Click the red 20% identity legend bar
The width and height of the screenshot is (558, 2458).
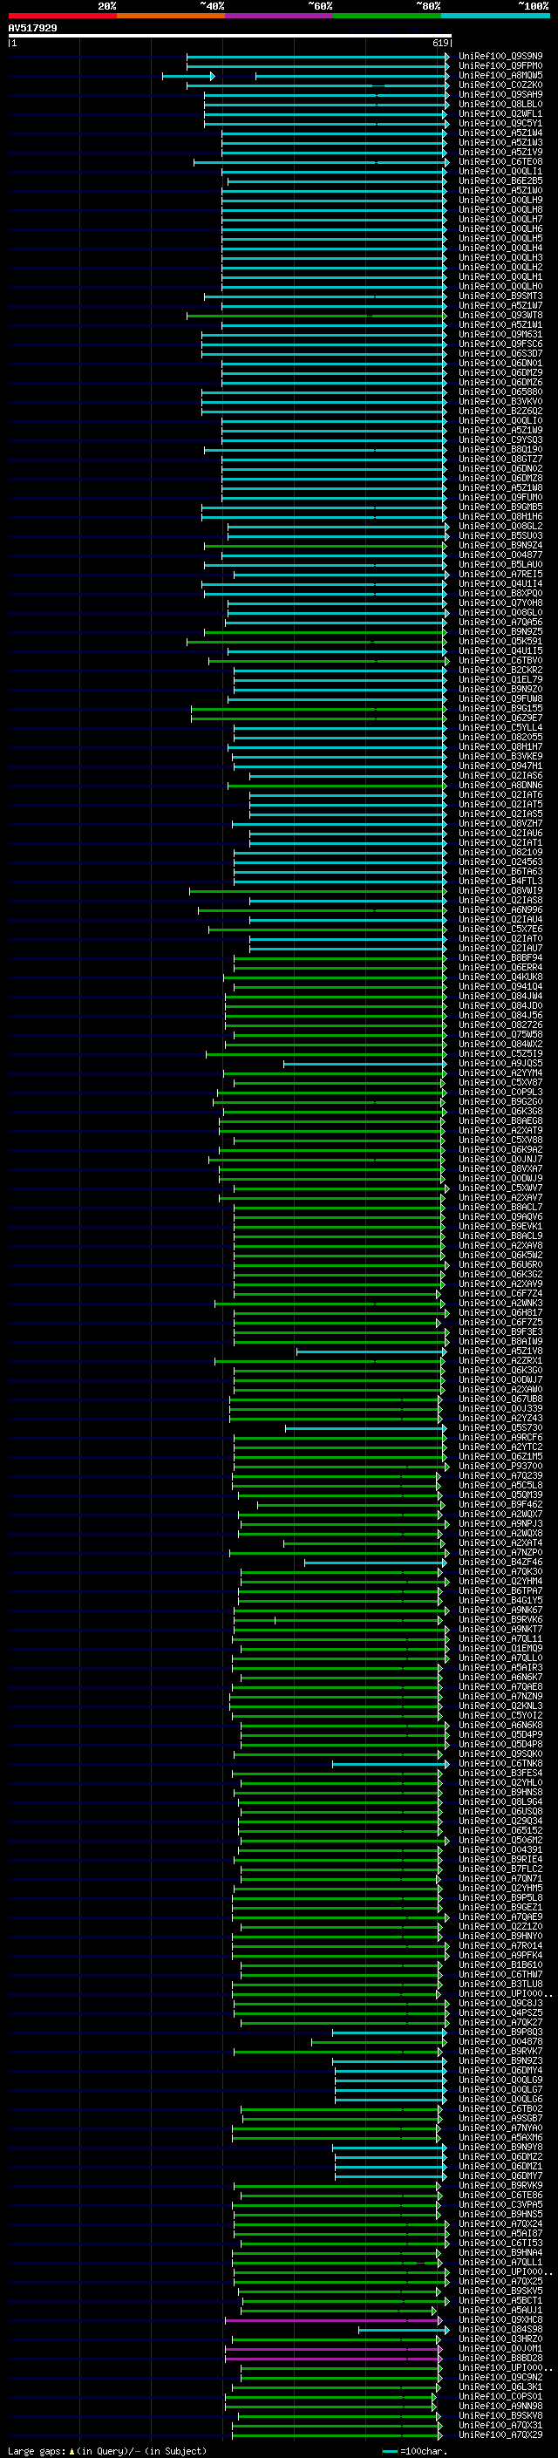pos(62,16)
